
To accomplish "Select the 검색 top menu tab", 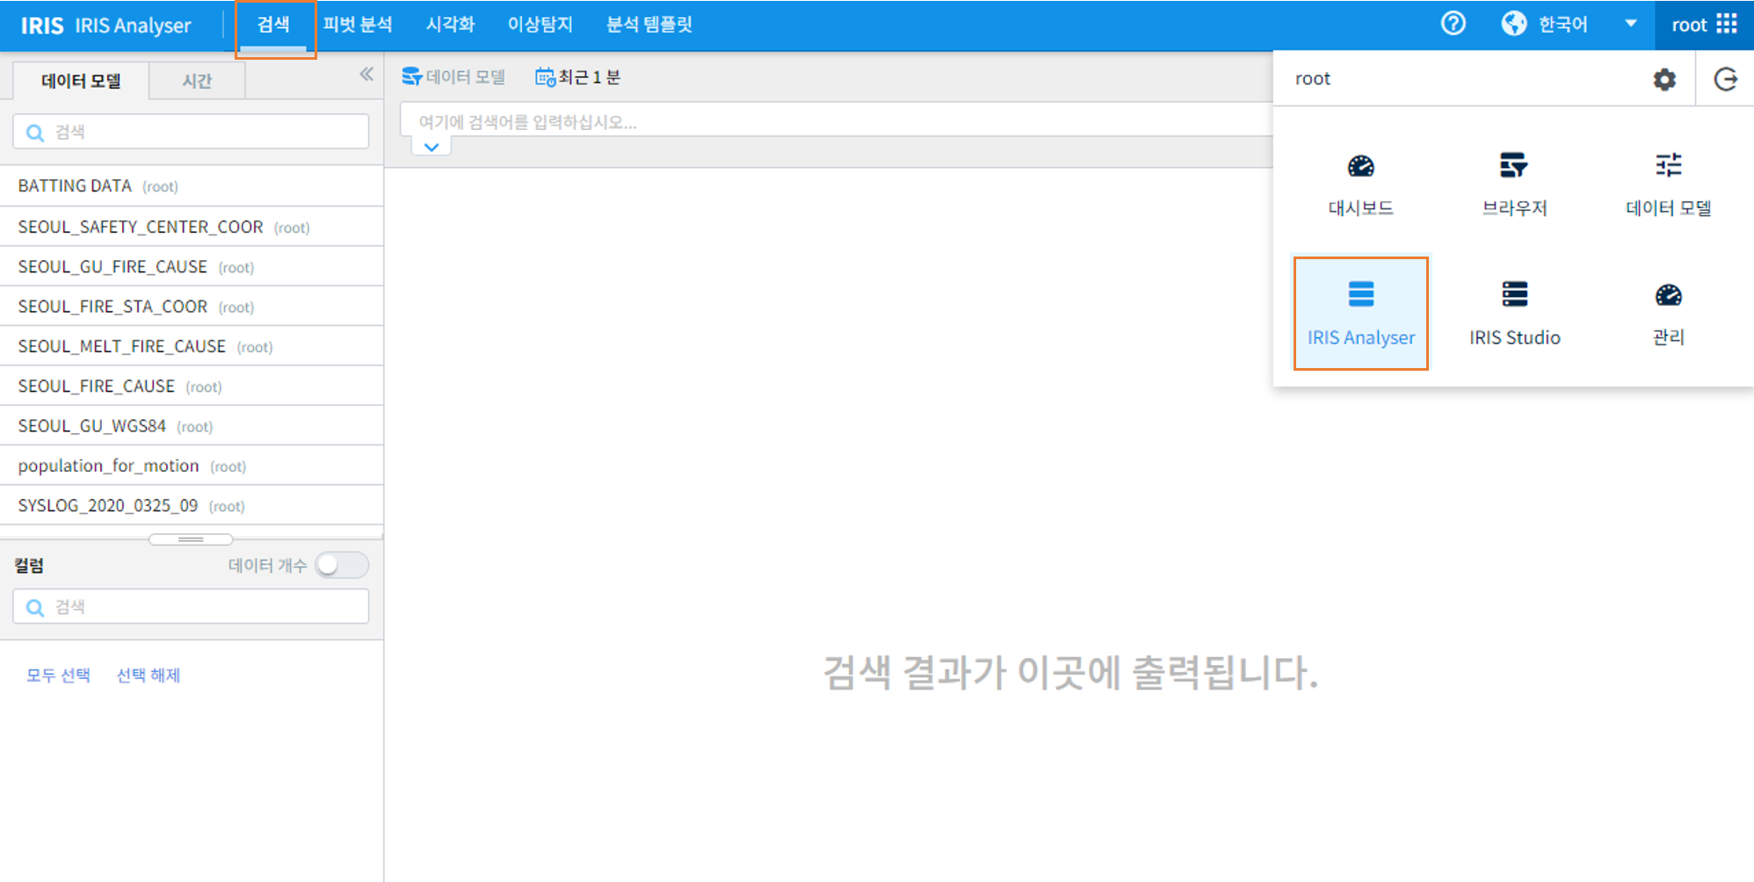I will click(273, 25).
